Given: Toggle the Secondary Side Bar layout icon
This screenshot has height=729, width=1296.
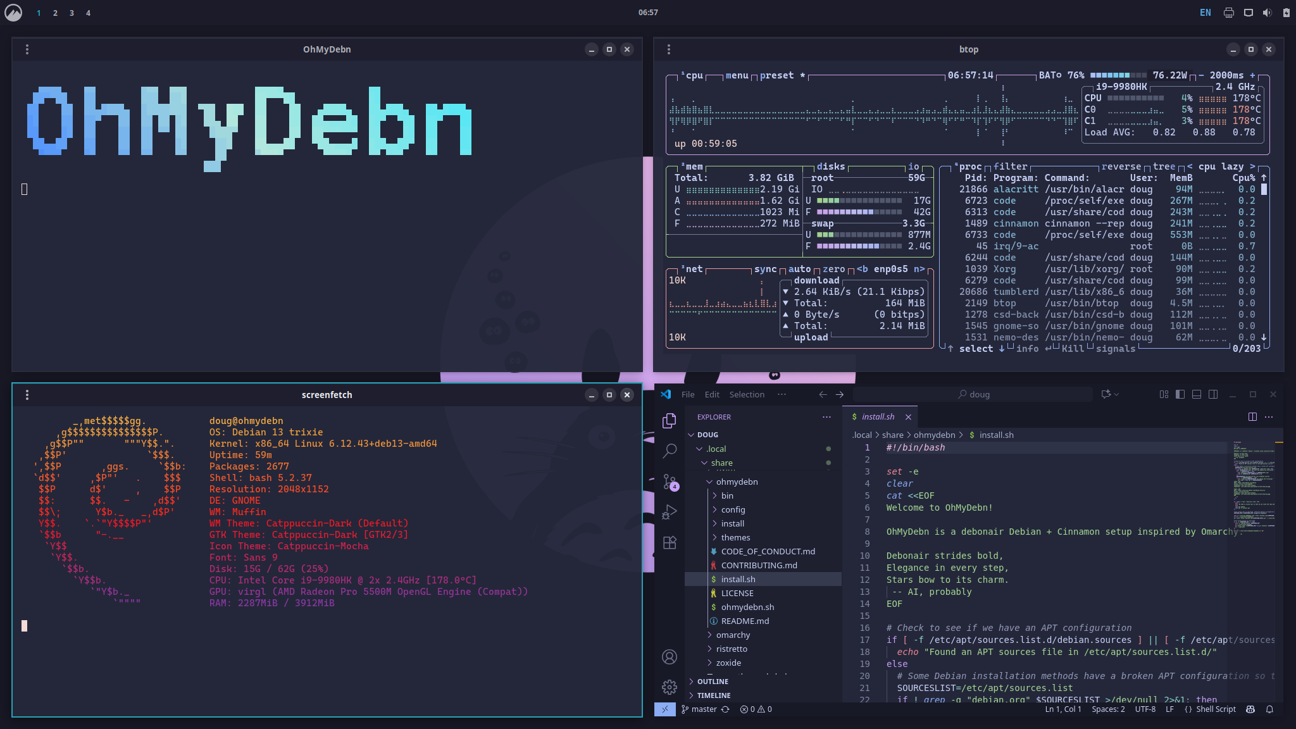Looking at the screenshot, I should tap(1213, 394).
